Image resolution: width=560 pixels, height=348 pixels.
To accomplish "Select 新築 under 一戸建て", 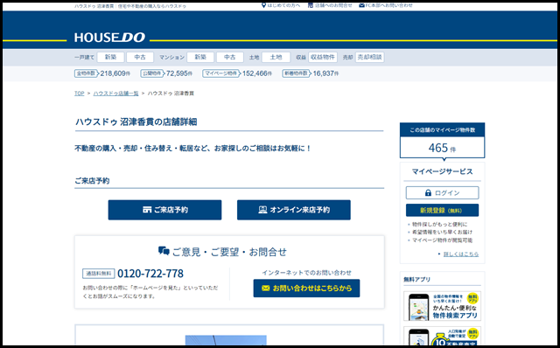I will (111, 57).
